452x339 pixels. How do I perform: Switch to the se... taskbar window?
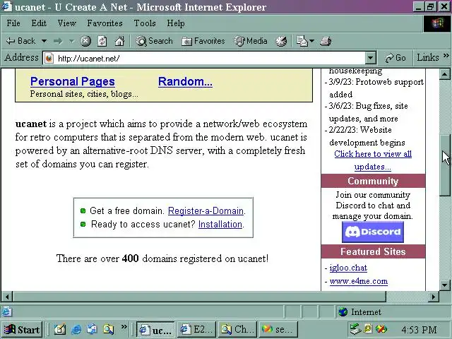point(278,330)
